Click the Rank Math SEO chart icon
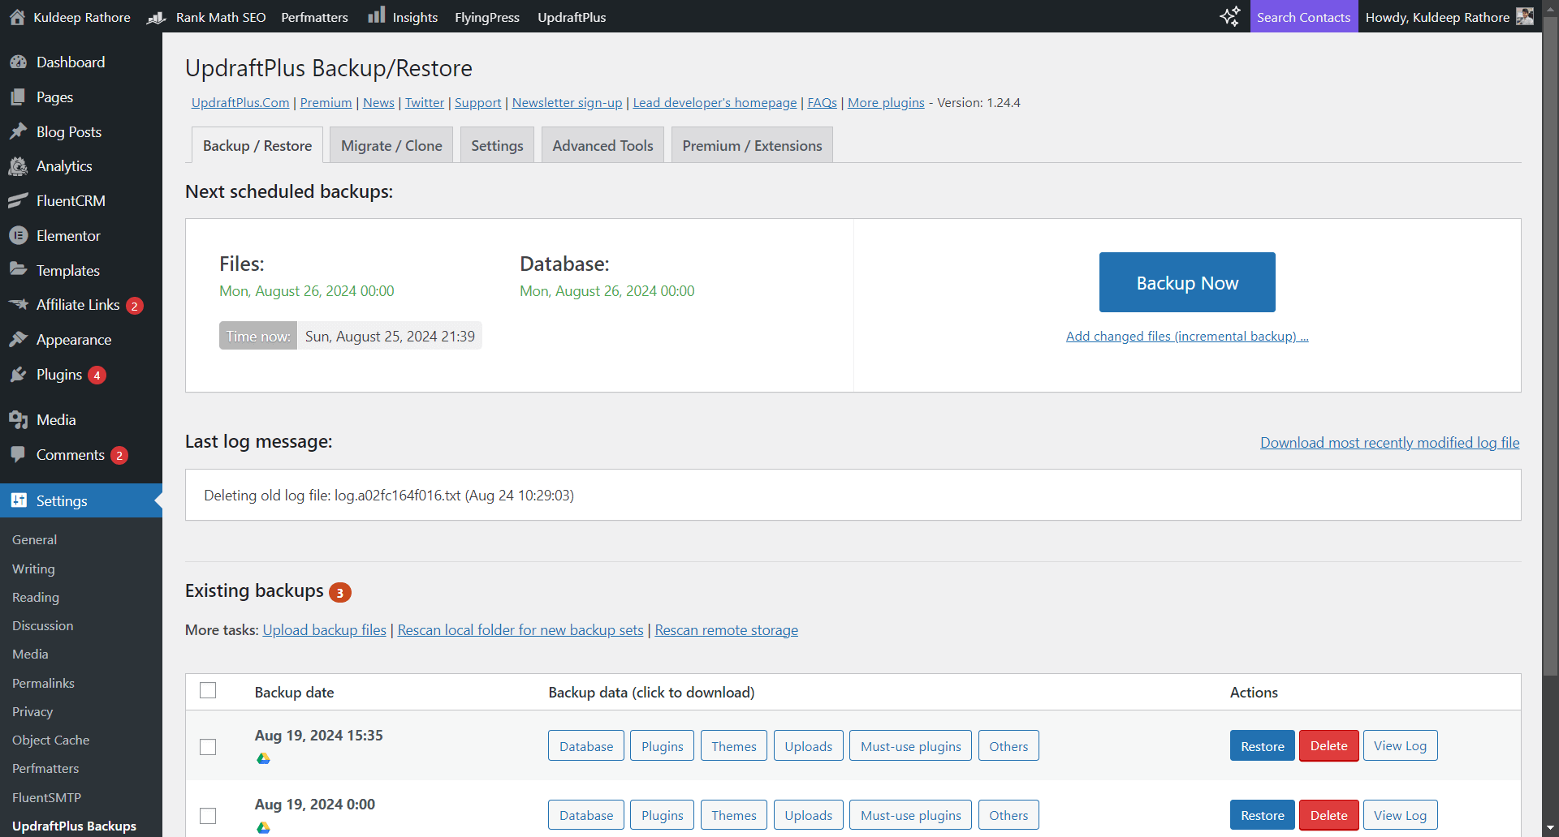1559x837 pixels. pos(156,17)
